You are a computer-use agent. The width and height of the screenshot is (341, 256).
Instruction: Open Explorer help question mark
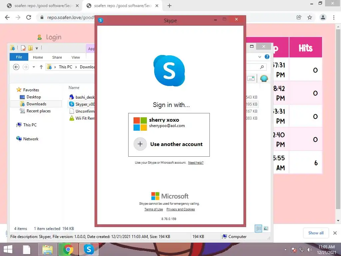[267, 57]
